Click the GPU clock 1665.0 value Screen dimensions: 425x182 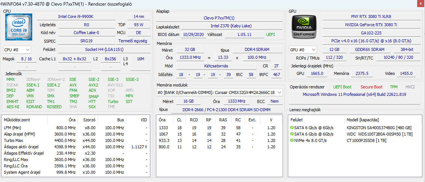[317, 73]
